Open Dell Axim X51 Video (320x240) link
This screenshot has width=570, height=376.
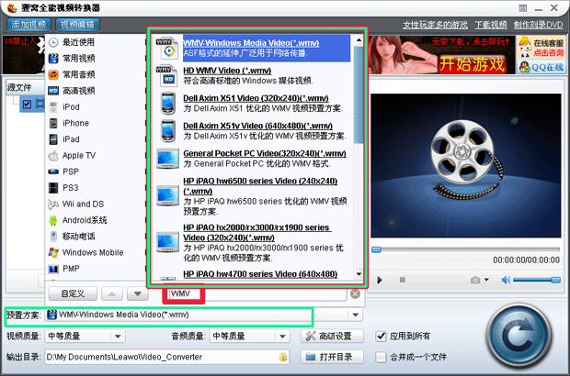click(256, 98)
